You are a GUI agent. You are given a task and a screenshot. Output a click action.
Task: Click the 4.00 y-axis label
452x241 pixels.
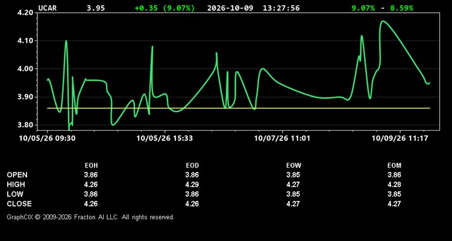[x=26, y=69]
